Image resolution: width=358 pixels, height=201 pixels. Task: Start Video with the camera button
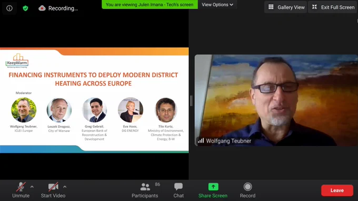pyautogui.click(x=53, y=191)
